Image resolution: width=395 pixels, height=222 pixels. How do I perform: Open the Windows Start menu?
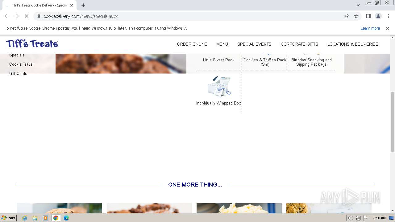click(x=8, y=218)
